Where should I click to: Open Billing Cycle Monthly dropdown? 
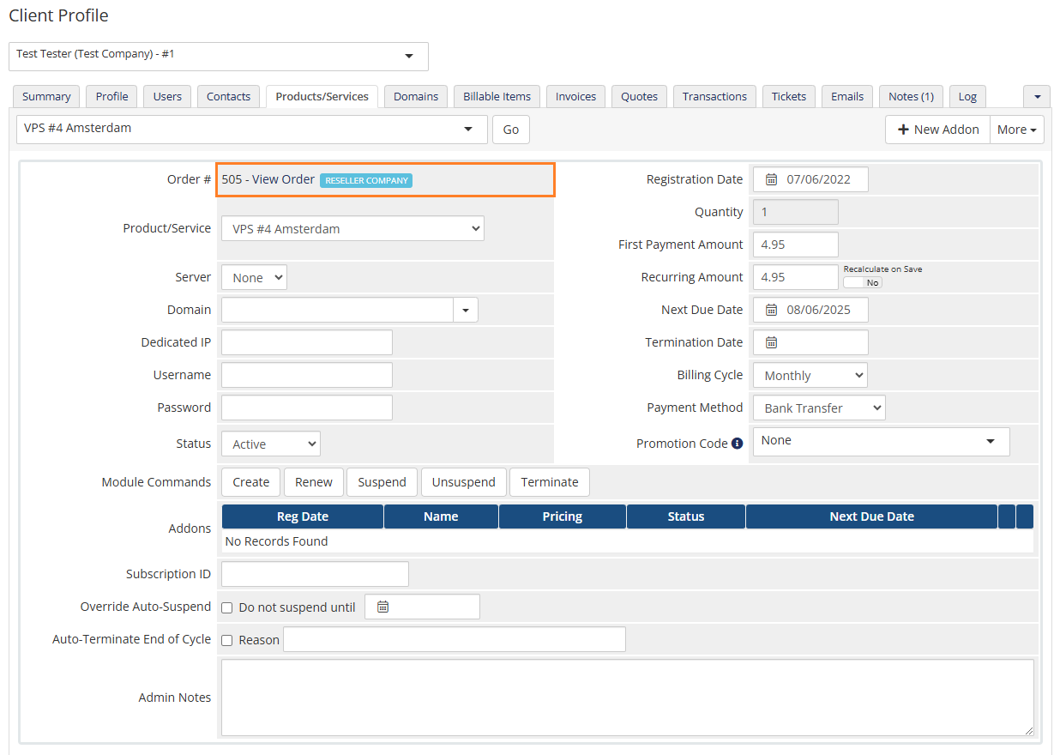[810, 375]
